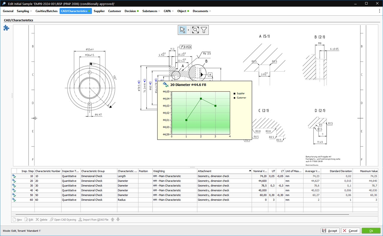The height and width of the screenshot is (236, 383).
Task: Click the Accept button
Action: click(x=330, y=231)
